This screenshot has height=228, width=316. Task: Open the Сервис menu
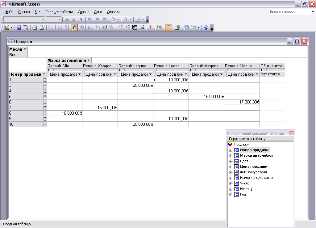coord(83,12)
